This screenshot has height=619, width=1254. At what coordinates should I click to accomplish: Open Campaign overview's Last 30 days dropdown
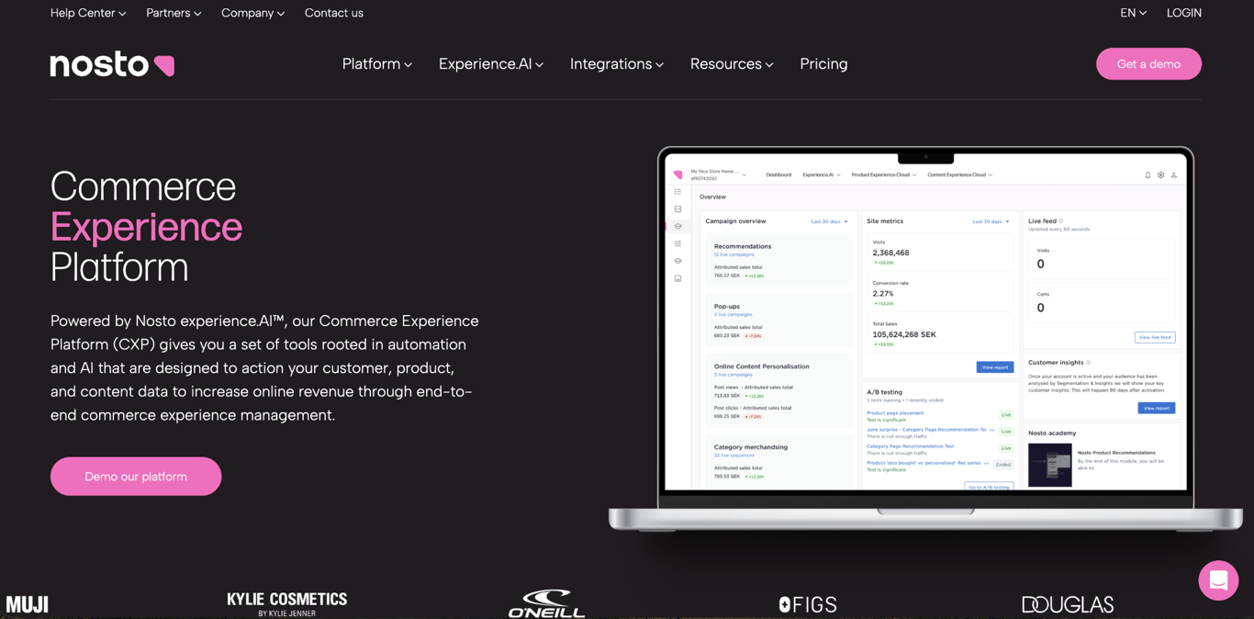coord(829,221)
